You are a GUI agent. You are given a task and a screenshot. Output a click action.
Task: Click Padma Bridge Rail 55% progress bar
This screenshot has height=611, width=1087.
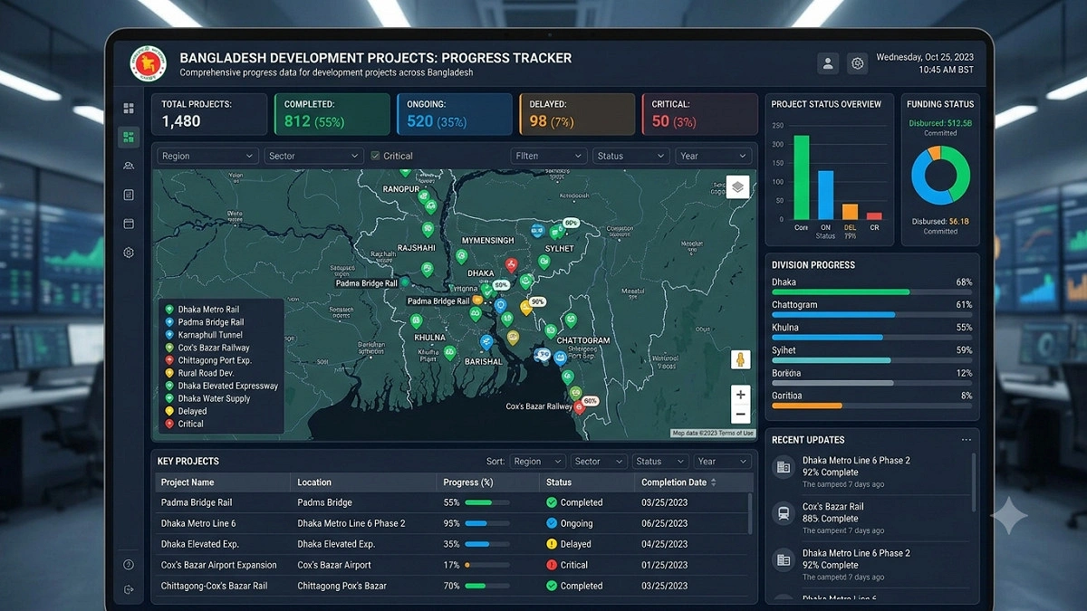(x=487, y=502)
